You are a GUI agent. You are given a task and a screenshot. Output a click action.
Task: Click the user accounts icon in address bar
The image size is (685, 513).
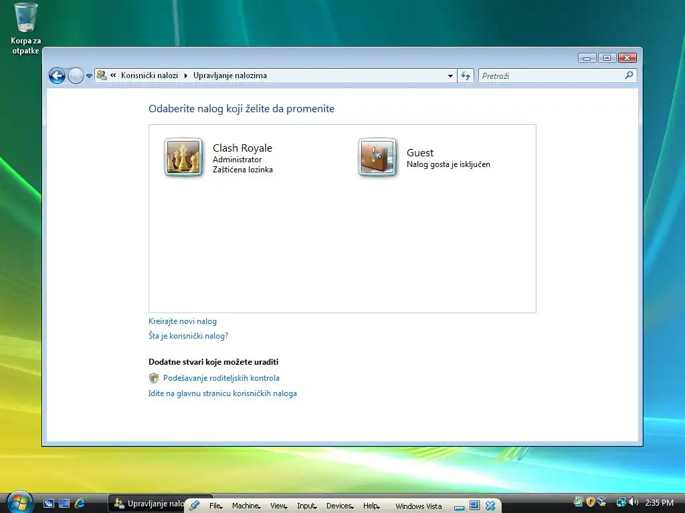(x=102, y=75)
